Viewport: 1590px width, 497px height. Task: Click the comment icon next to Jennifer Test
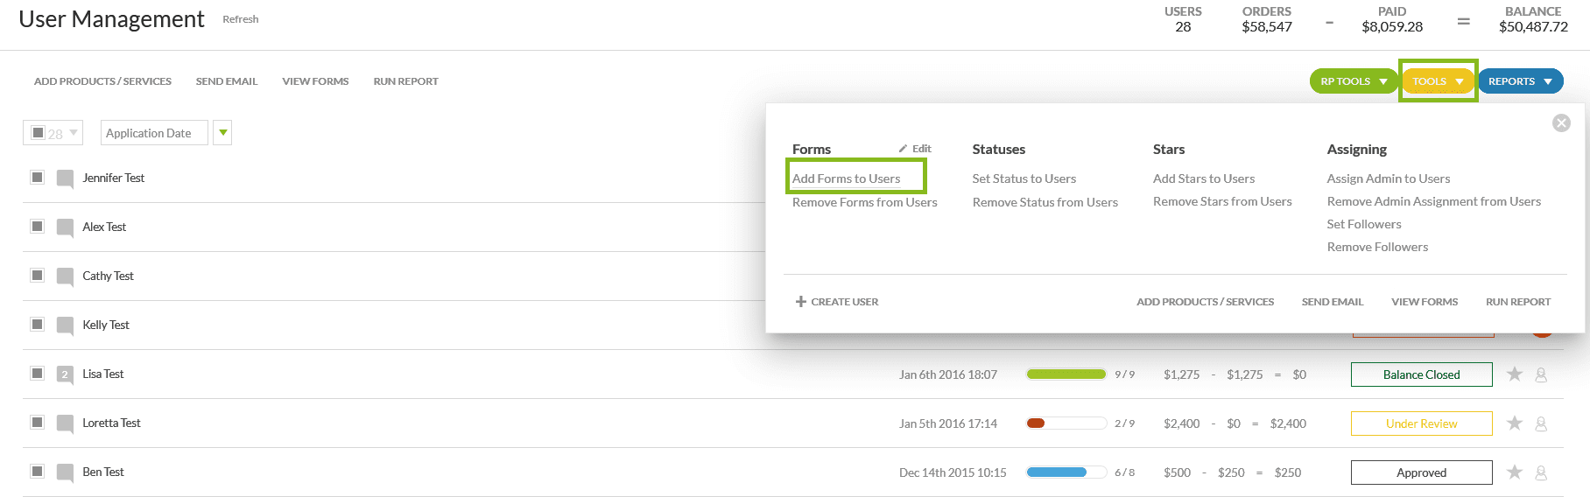[x=65, y=178]
